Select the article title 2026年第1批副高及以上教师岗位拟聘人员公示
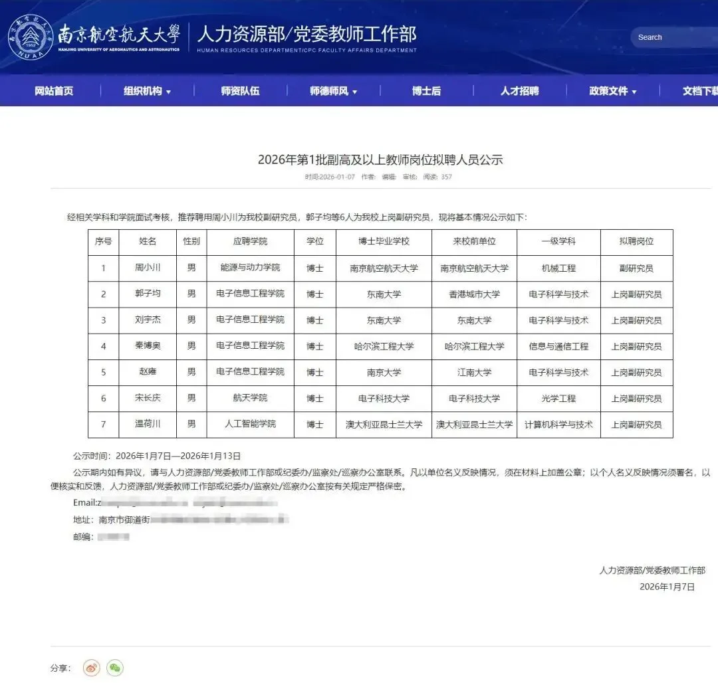The width and height of the screenshot is (718, 687). [380, 159]
